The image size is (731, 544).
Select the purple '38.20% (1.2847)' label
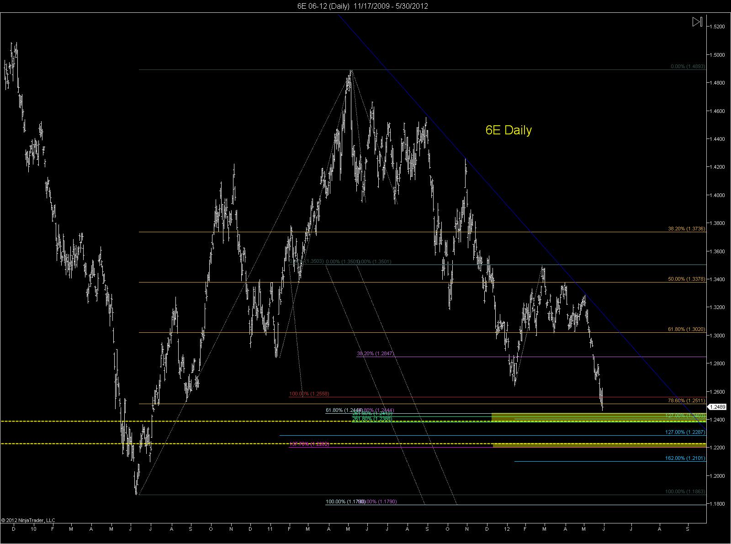[375, 354]
